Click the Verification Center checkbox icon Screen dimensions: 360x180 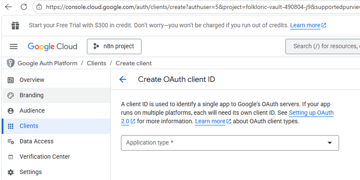(x=11, y=157)
